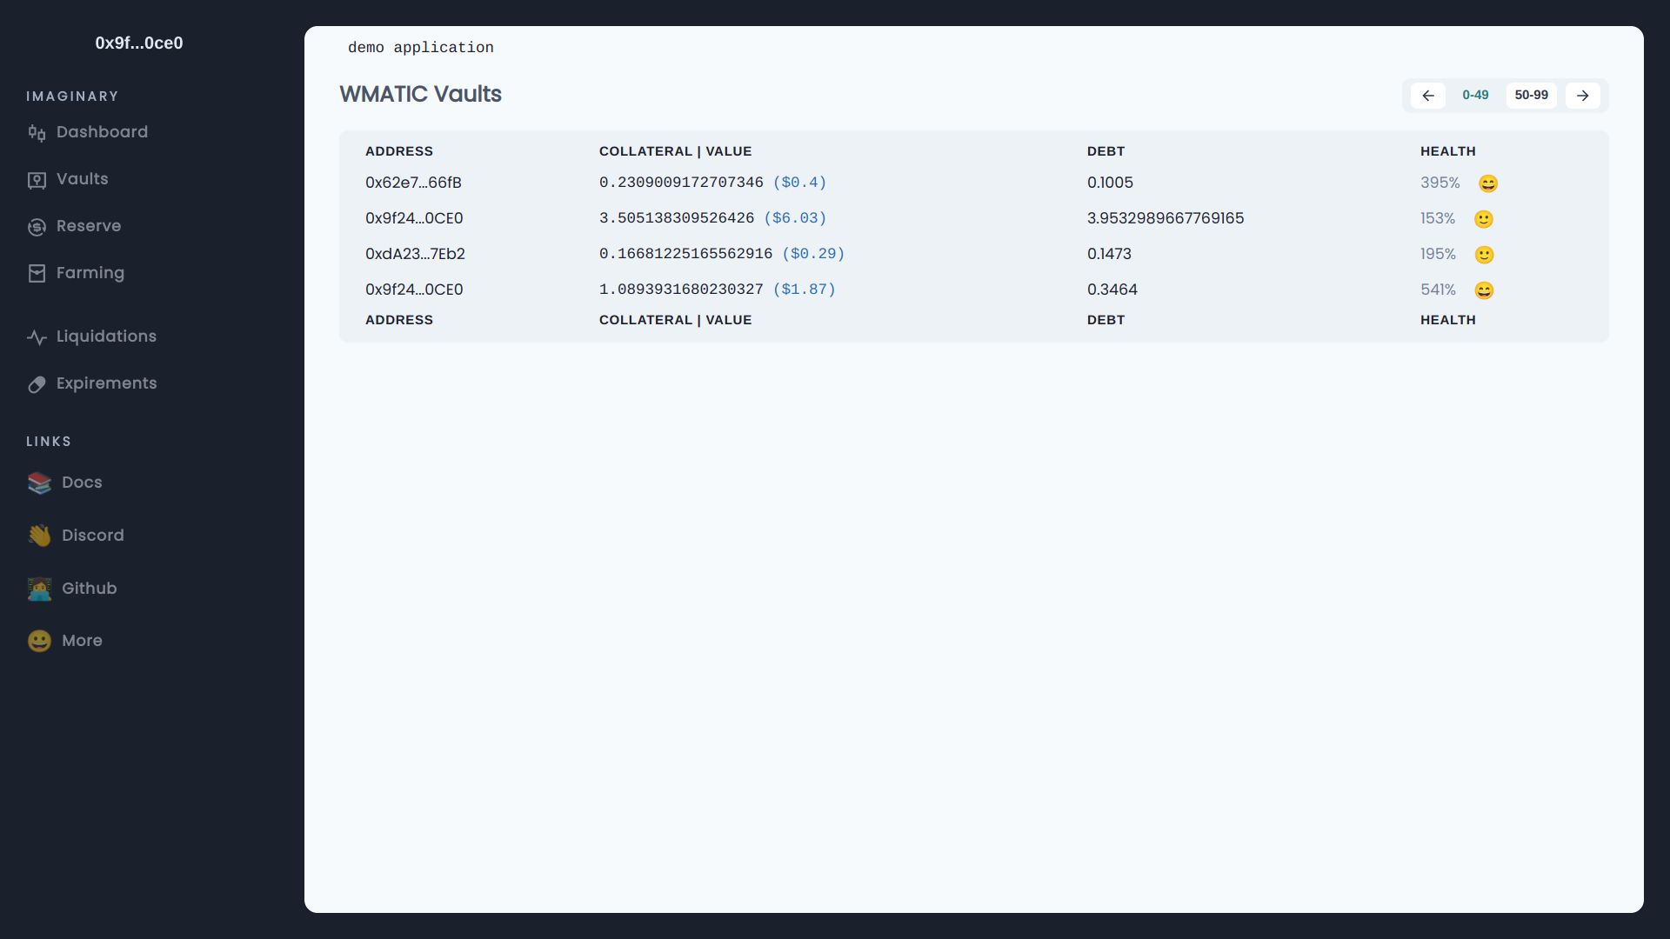
Task: Click the ($1.87) dollar value
Action: pyautogui.click(x=804, y=290)
